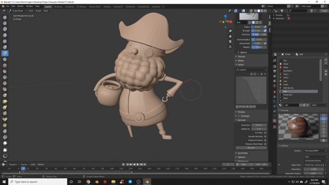Click the Chrome icon in the taskbar
The width and height of the screenshot is (329, 185).
tap(88, 182)
